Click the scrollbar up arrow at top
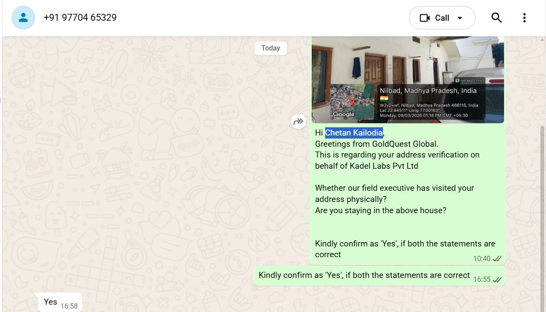This screenshot has width=546, height=312. 543,40
